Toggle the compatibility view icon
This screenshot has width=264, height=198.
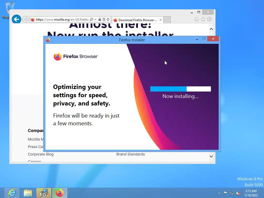coord(104,20)
